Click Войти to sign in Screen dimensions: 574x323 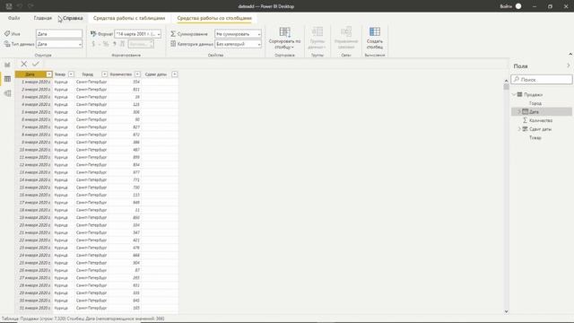tap(506, 6)
